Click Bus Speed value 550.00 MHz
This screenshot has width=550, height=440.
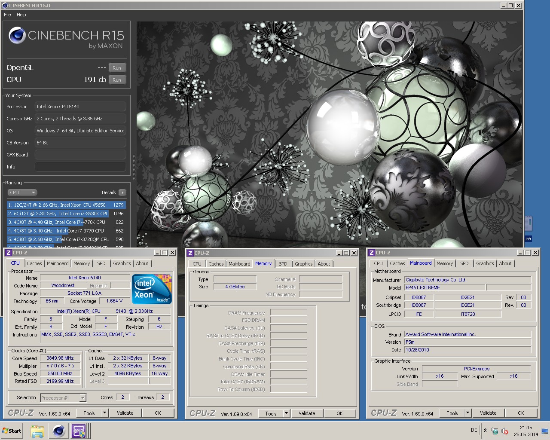[60, 373]
